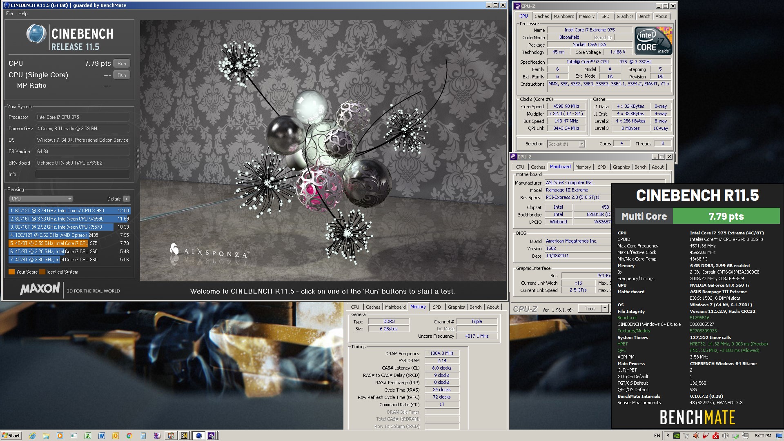Click the orange Your Score legend swatch
This screenshot has width=784, height=441.
pyautogui.click(x=11, y=272)
